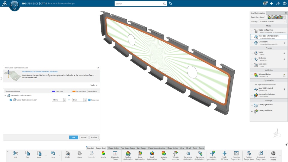Open Multiple generation tool
The height and width of the screenshot is (162, 288).
tap(212, 155)
